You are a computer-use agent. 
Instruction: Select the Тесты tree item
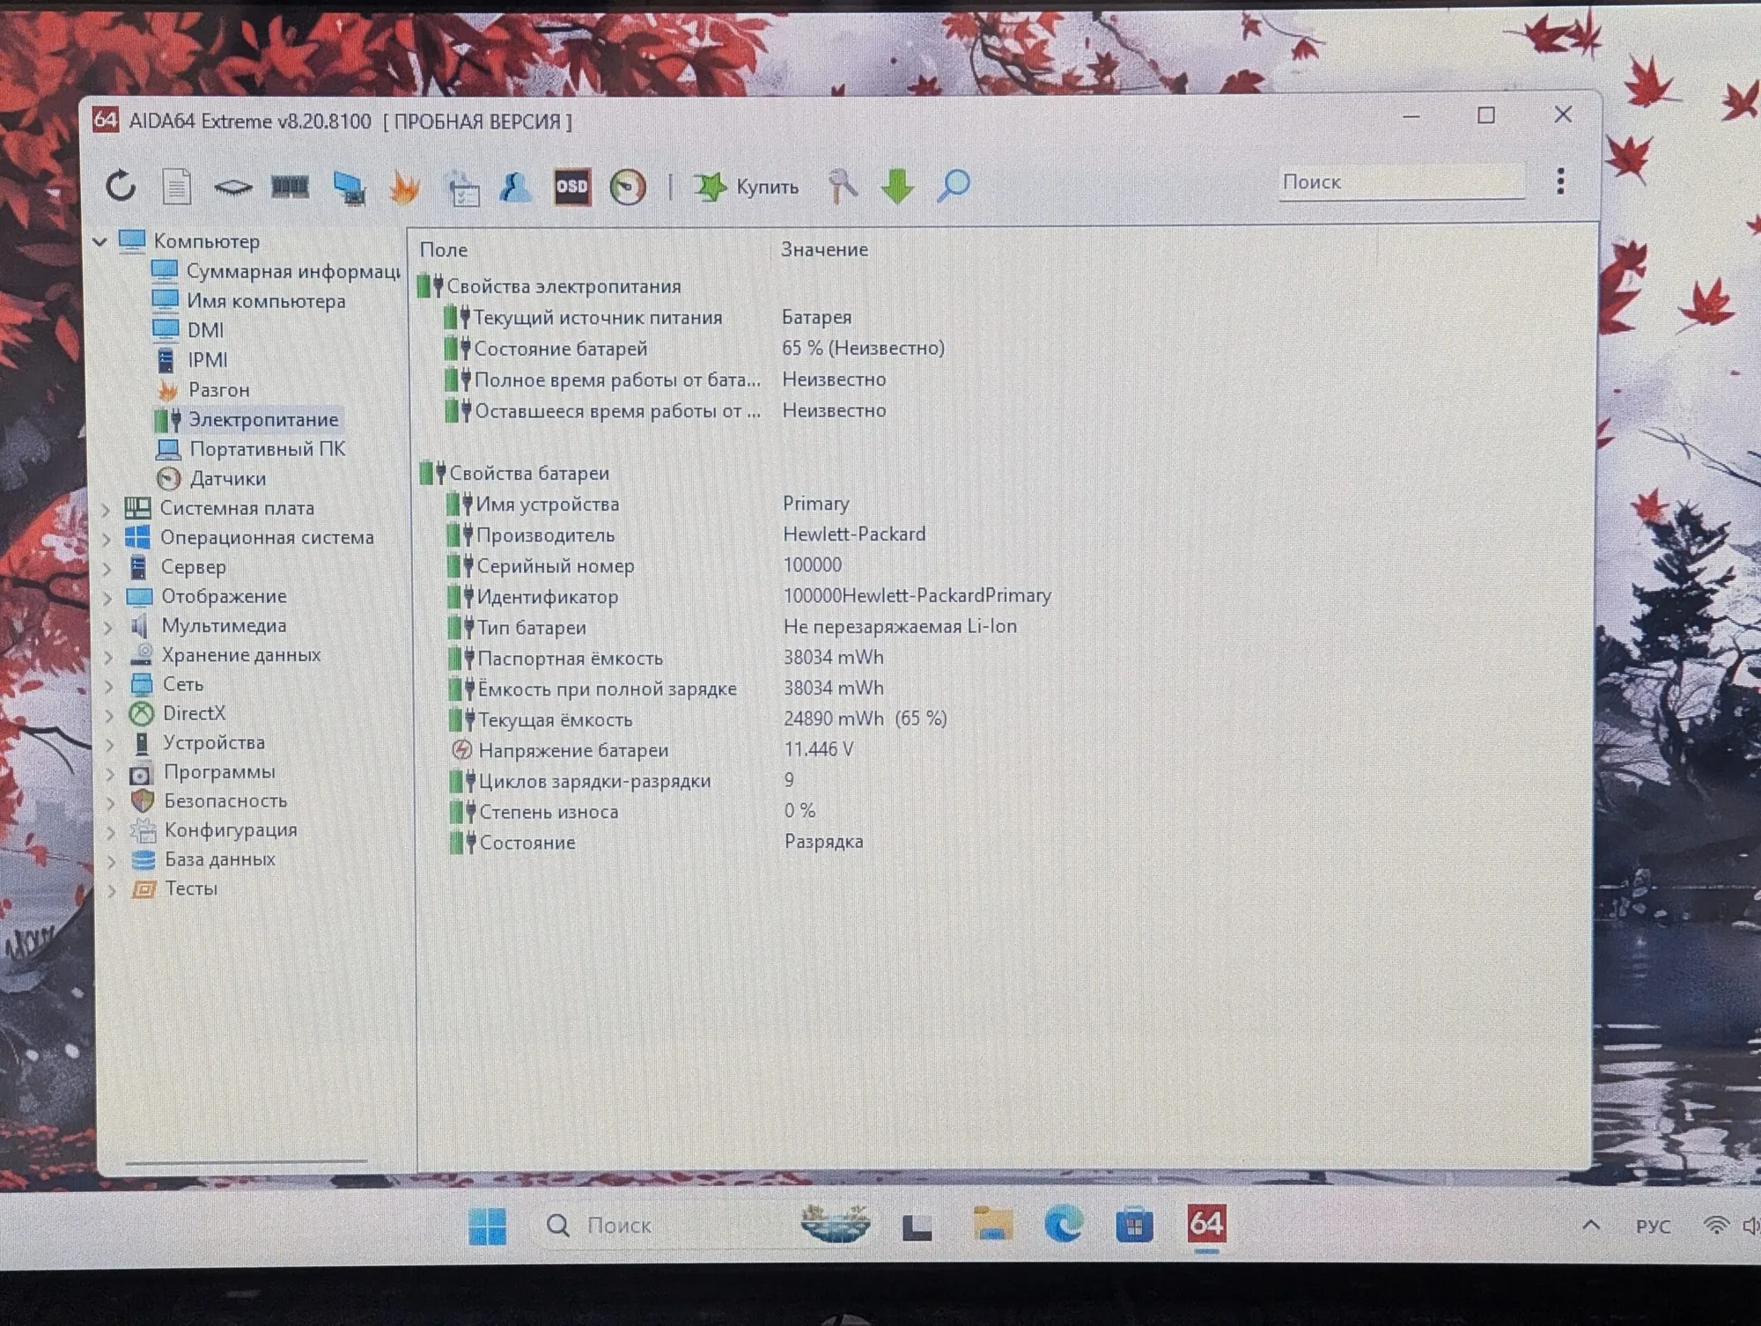click(x=174, y=888)
